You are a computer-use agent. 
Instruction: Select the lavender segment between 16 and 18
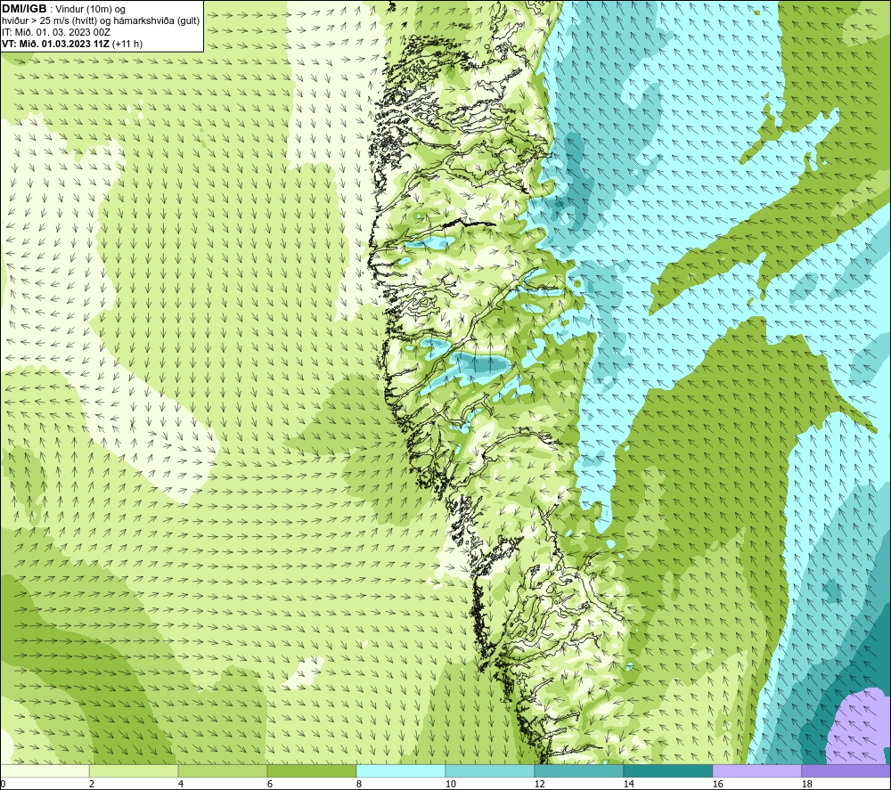[x=756, y=770]
